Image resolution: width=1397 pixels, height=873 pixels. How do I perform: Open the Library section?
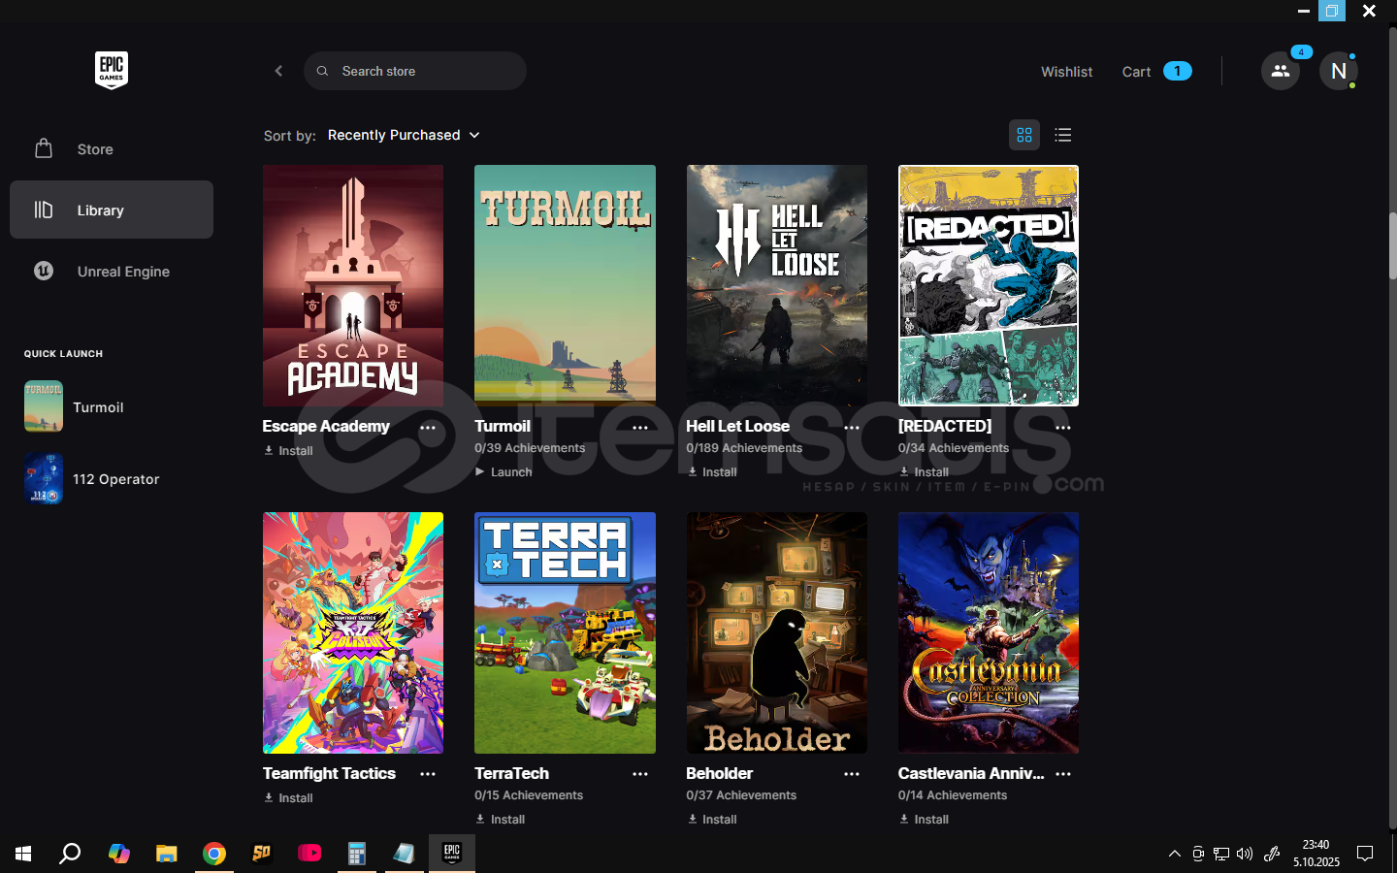(x=112, y=210)
